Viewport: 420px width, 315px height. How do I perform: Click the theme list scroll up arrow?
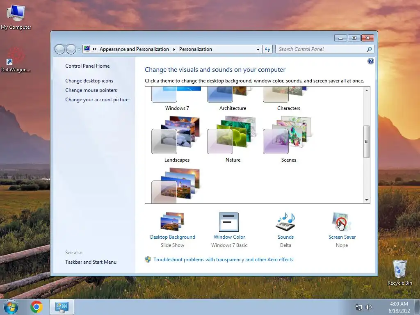point(367,90)
